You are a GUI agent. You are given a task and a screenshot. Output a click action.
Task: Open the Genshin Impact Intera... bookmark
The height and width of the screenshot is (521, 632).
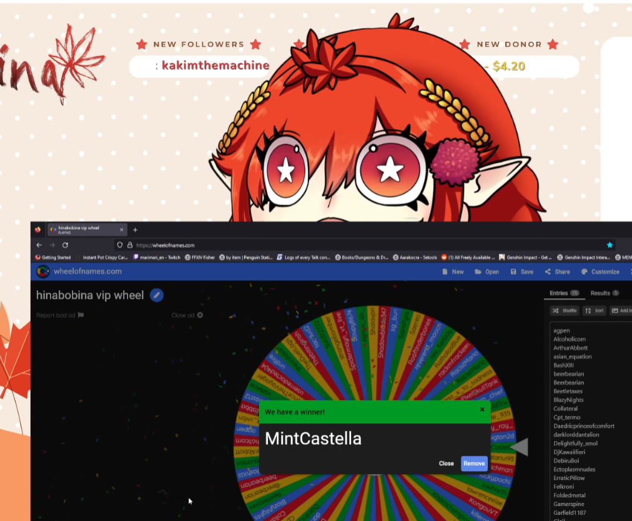584,257
